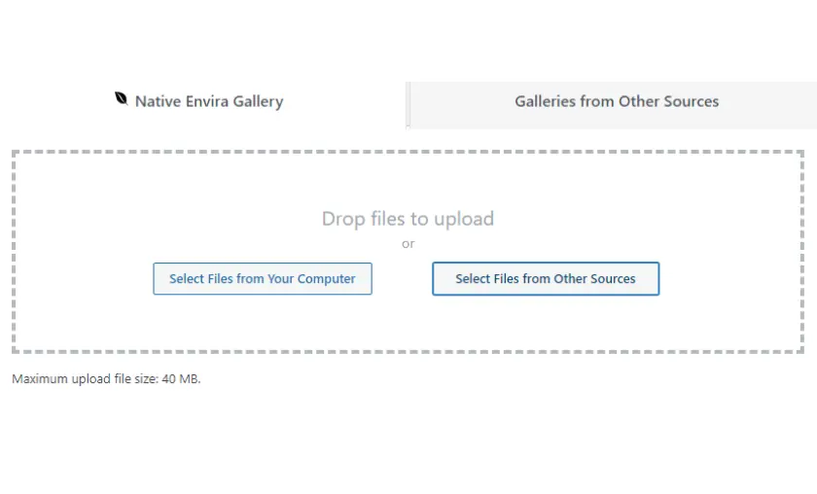Click Select Files from Other Sources button

tap(546, 279)
